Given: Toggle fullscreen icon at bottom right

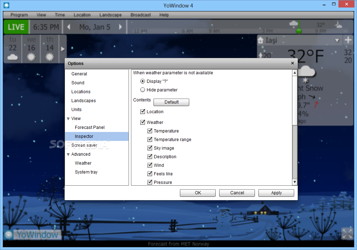Looking at the screenshot, I should pyautogui.click(x=347, y=234).
